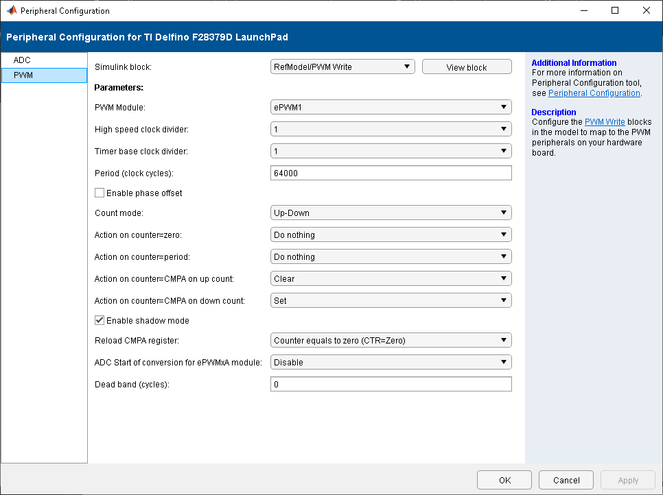This screenshot has width=663, height=495.
Task: Open Timer base clock divider dropdown
Action: tap(391, 151)
